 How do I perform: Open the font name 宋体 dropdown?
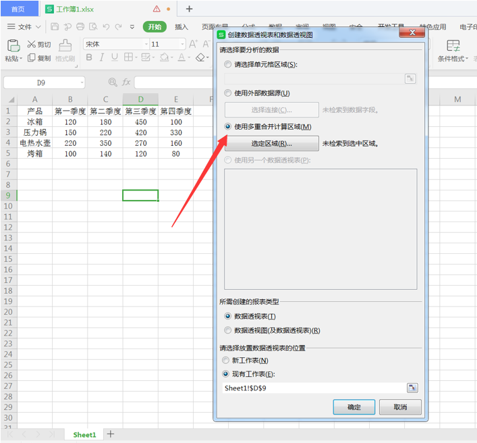point(146,44)
